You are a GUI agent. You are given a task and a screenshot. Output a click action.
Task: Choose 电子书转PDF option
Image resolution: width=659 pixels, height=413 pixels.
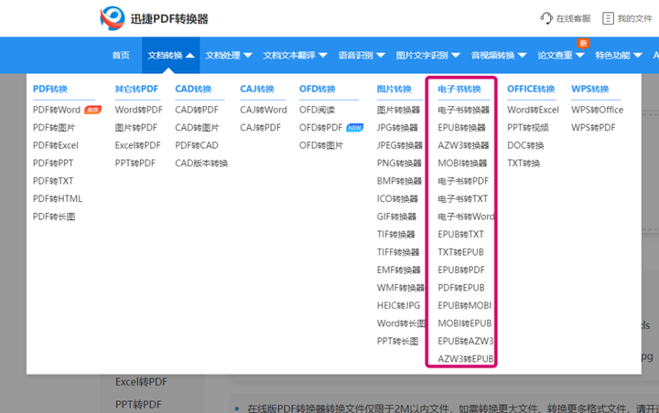(463, 181)
